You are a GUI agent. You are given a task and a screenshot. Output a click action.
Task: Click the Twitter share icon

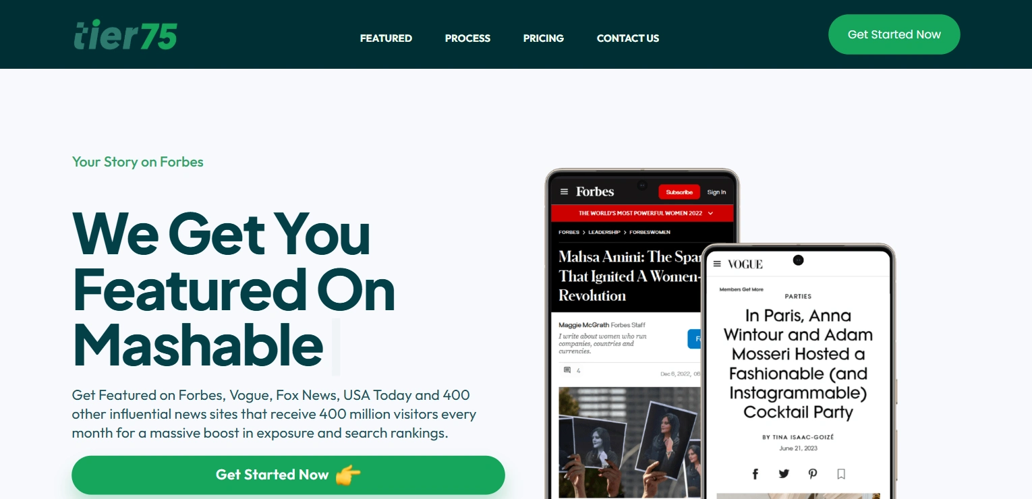point(784,474)
